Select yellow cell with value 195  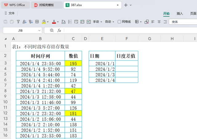73,63
